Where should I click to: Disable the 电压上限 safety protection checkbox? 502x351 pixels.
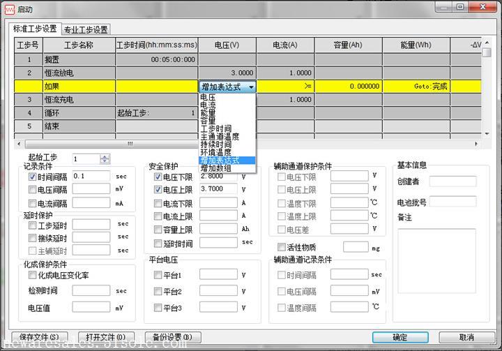point(158,190)
